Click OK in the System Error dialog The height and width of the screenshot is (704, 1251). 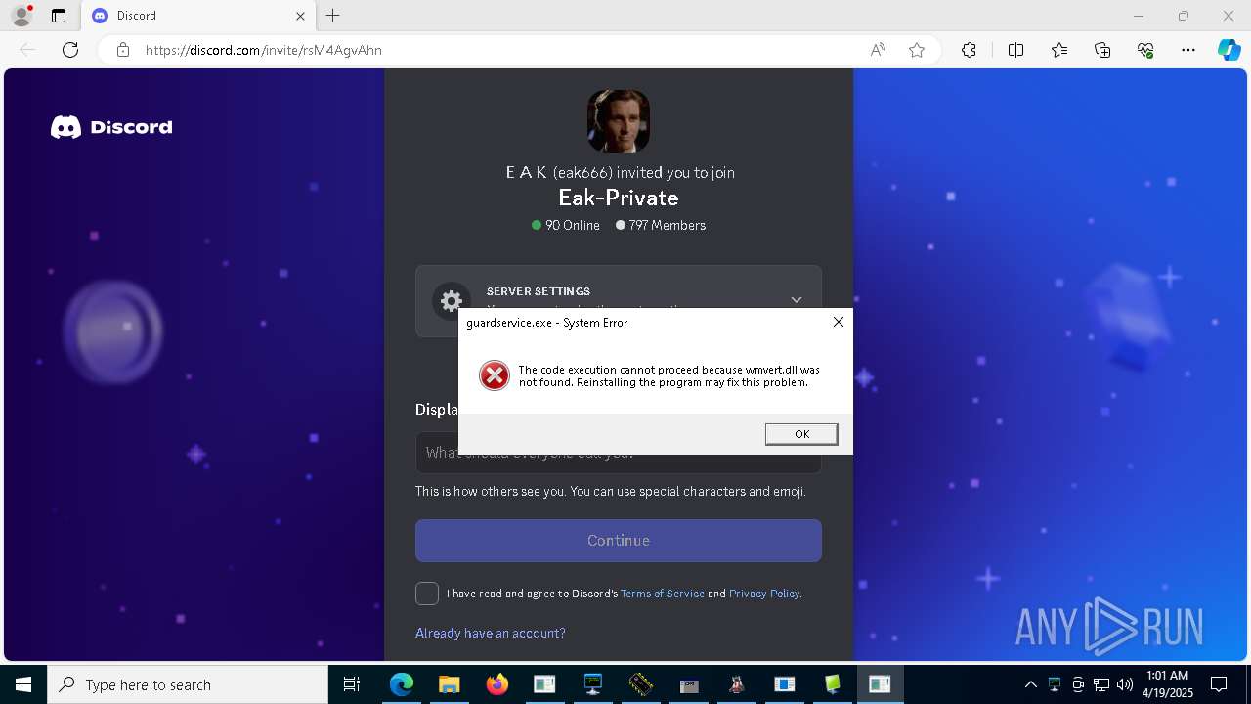[801, 434]
